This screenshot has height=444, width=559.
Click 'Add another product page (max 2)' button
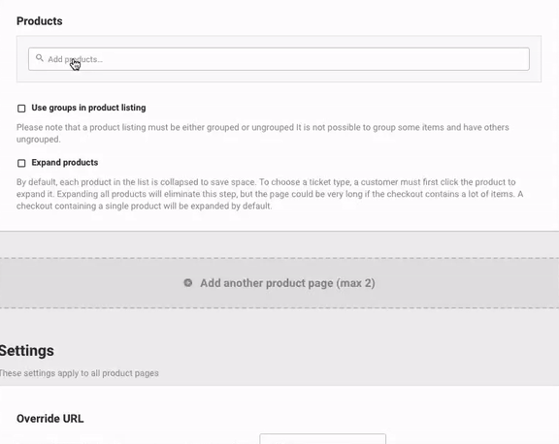[279, 283]
